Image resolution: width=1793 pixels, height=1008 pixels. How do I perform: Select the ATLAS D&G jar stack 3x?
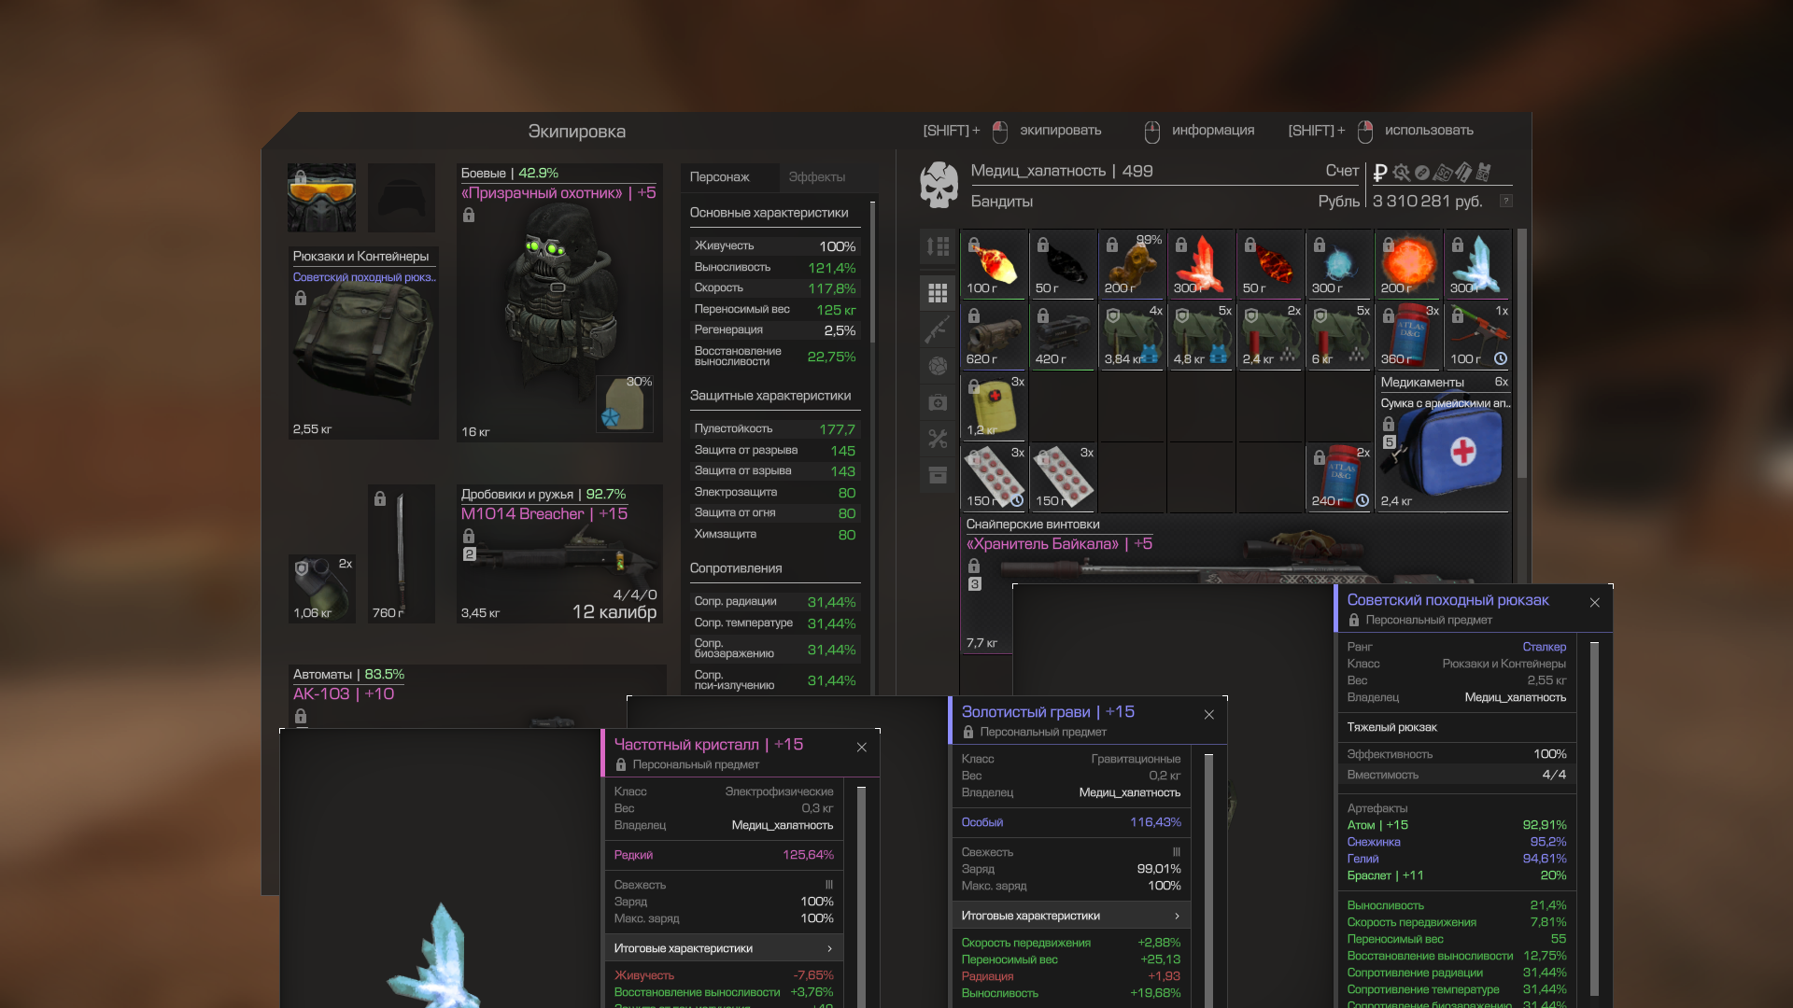pyautogui.click(x=1408, y=335)
